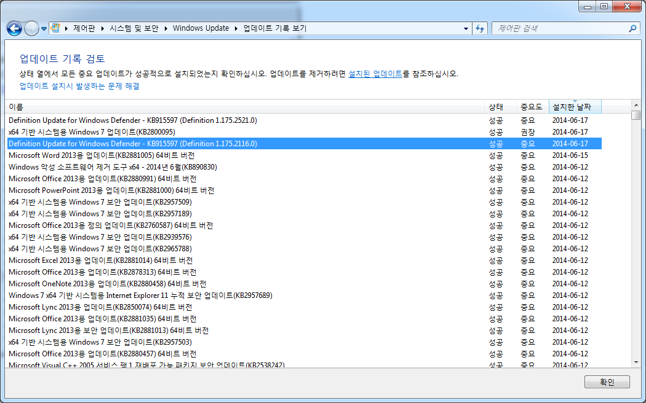The height and width of the screenshot is (403, 646).
Task: Select Microsoft Word 2013용 업데이트(KB2881005) row
Action: tap(305, 155)
